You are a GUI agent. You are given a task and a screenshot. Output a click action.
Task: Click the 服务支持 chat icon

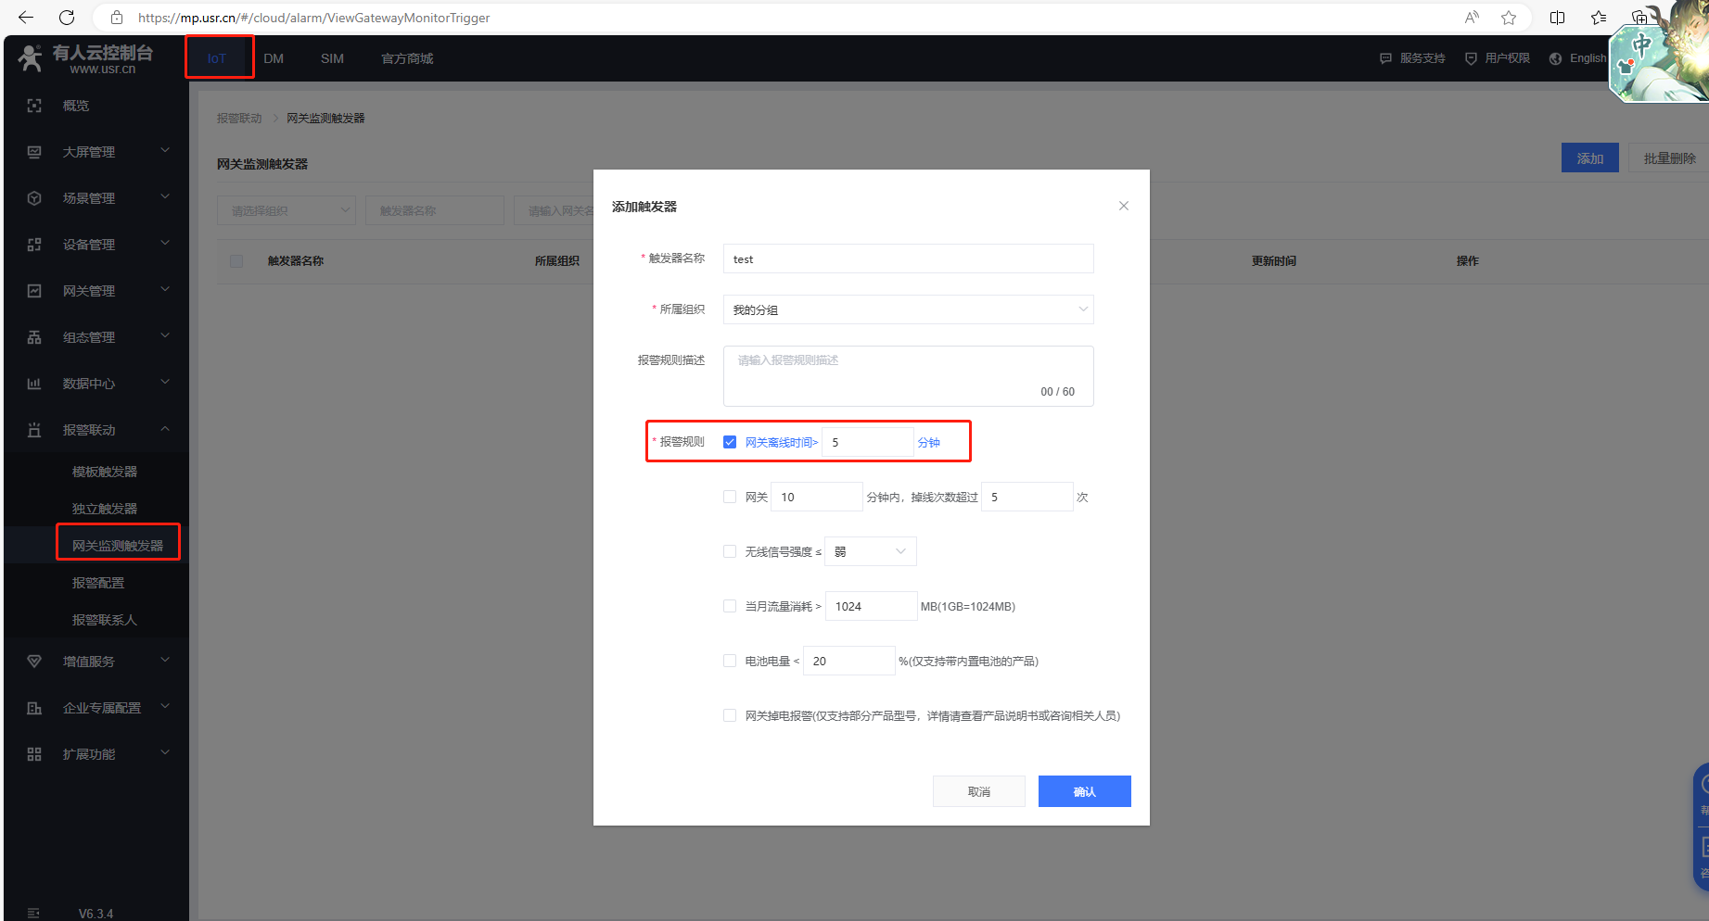point(1385,58)
